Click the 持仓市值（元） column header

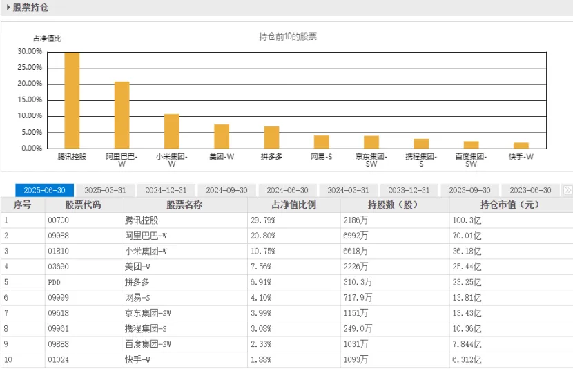coord(510,205)
